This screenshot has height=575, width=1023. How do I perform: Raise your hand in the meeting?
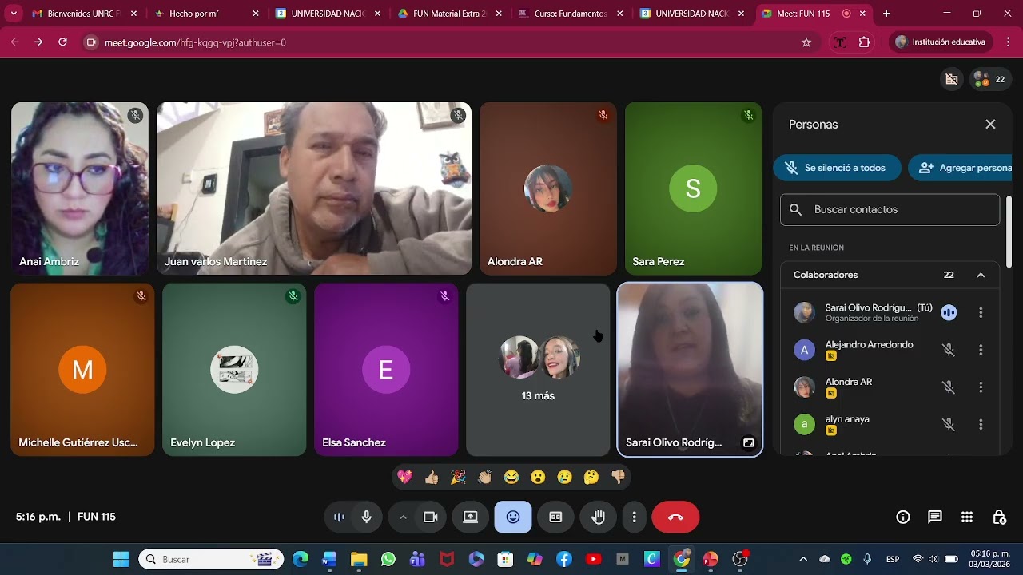(598, 517)
